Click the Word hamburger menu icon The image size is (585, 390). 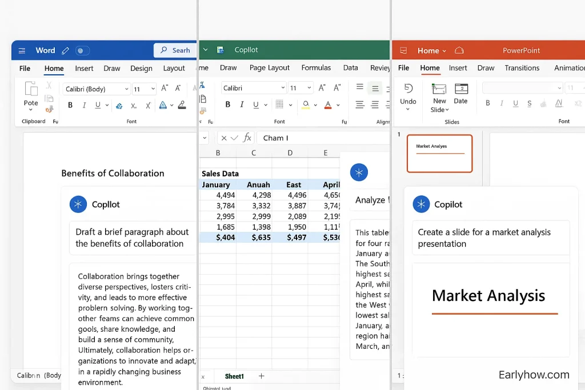click(x=22, y=51)
